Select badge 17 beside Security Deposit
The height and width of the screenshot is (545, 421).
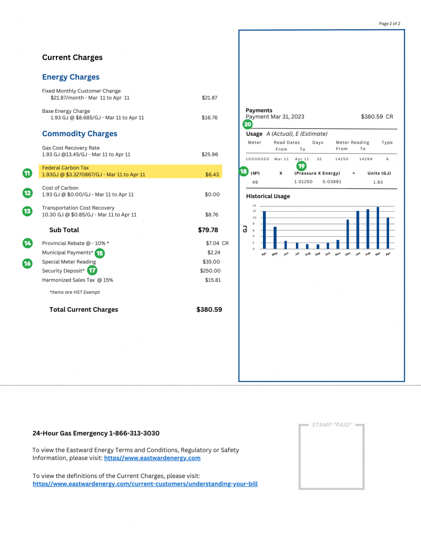tap(92, 270)
